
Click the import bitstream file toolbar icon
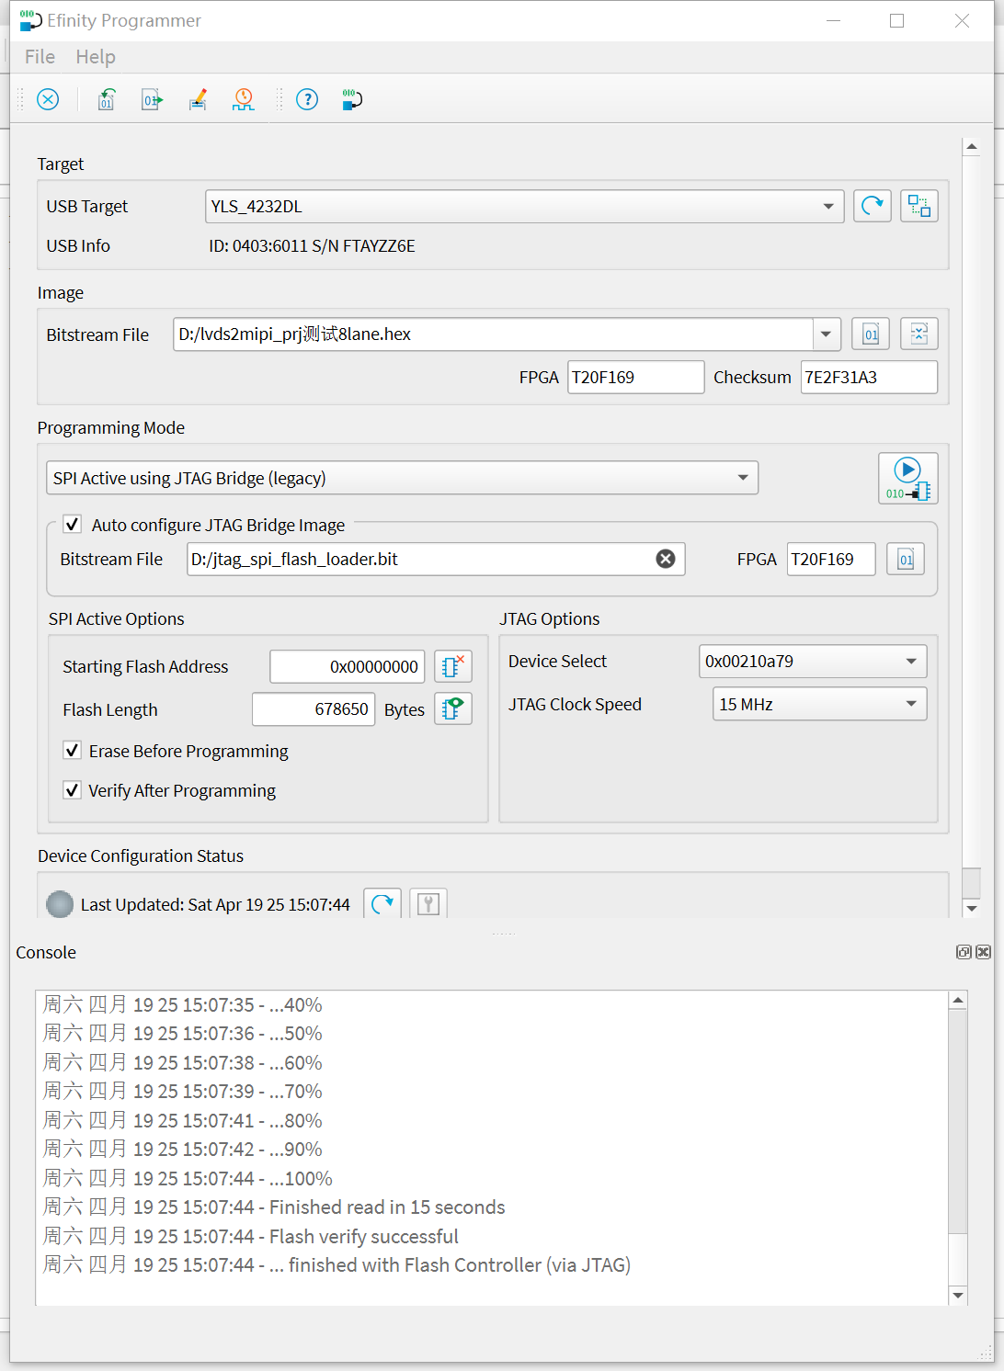107,99
